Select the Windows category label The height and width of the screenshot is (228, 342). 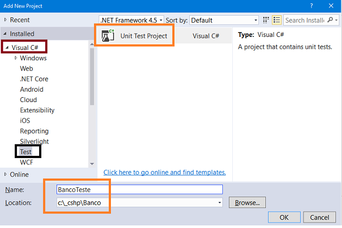pos(33,58)
